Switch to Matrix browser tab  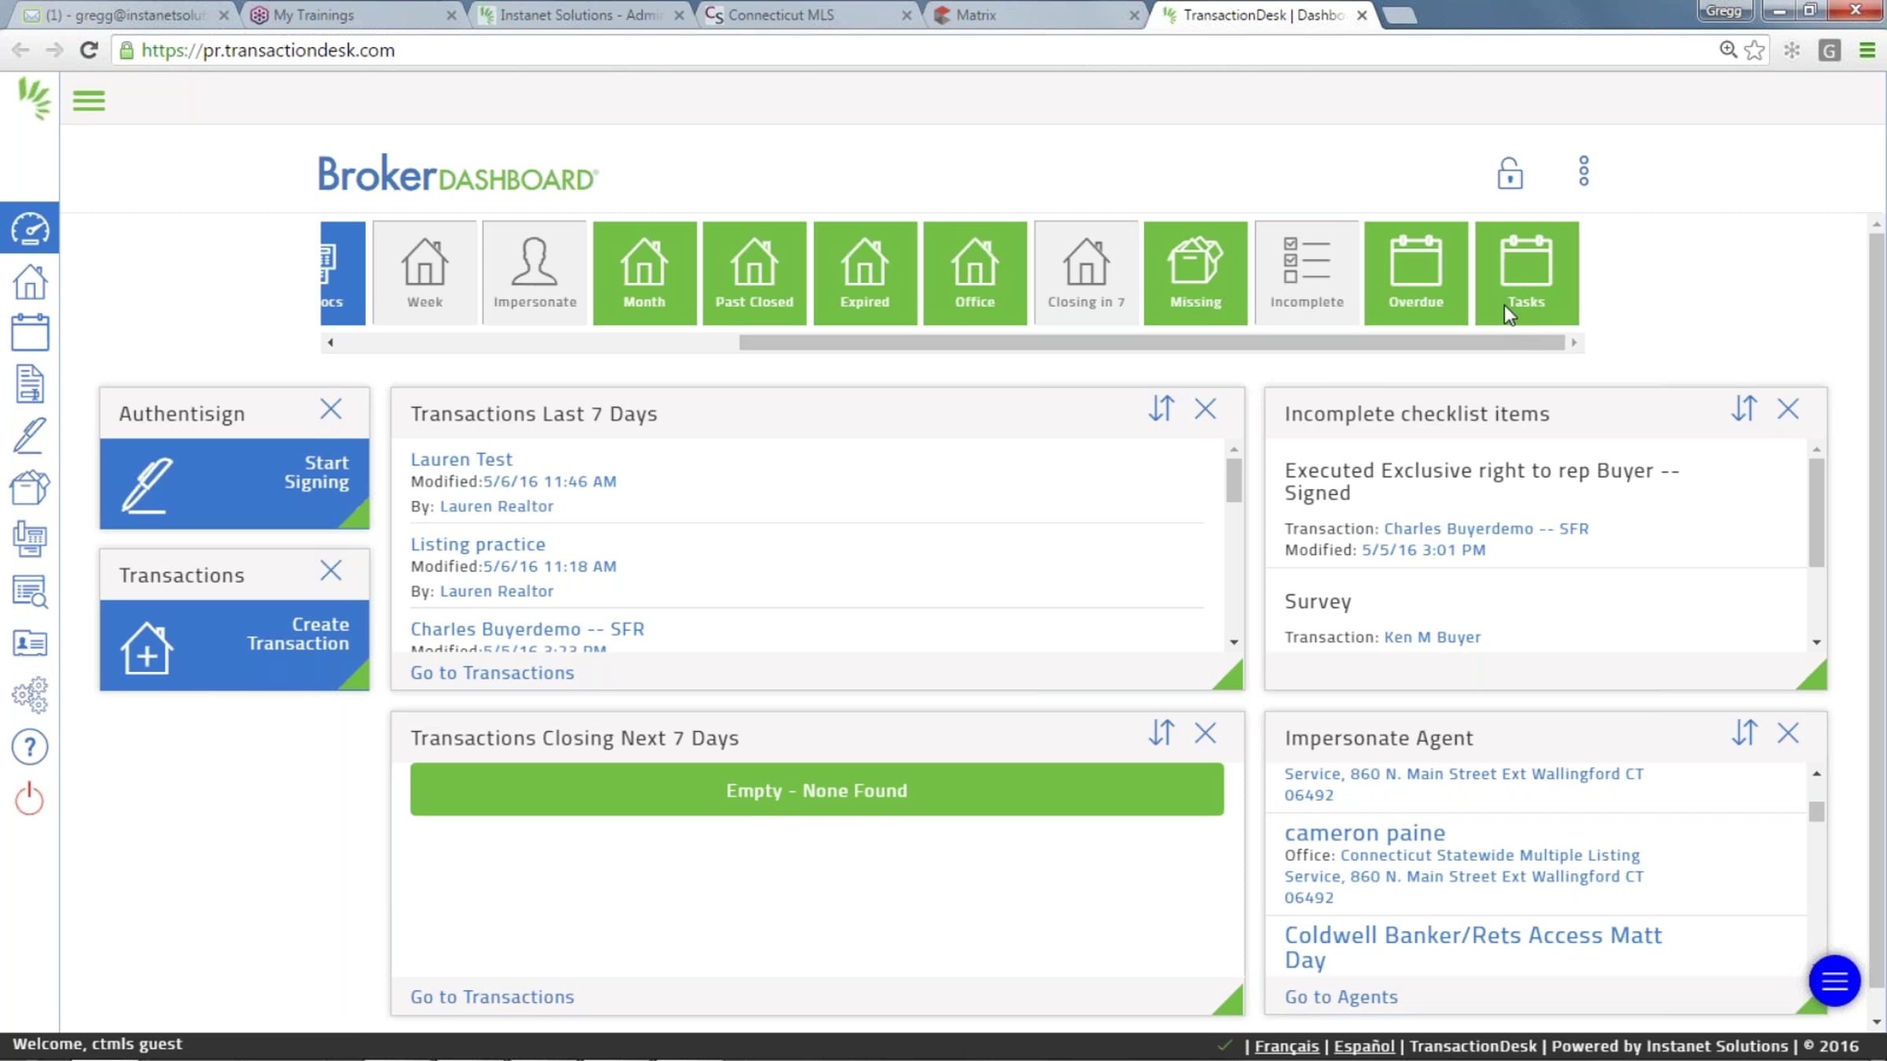(x=1036, y=15)
